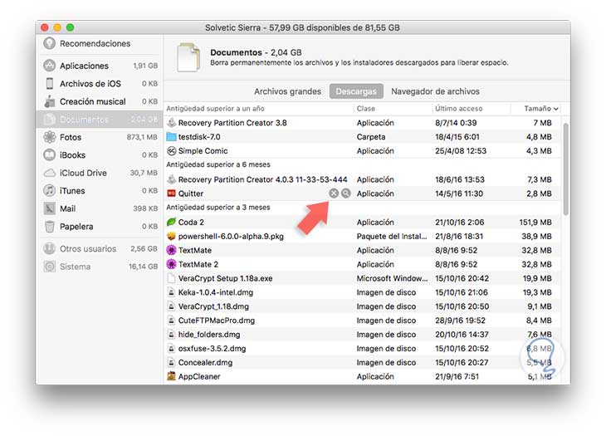Click the Recomendaciones lightbulb icon
Viewport: 606px width, 436px height.
(50, 43)
